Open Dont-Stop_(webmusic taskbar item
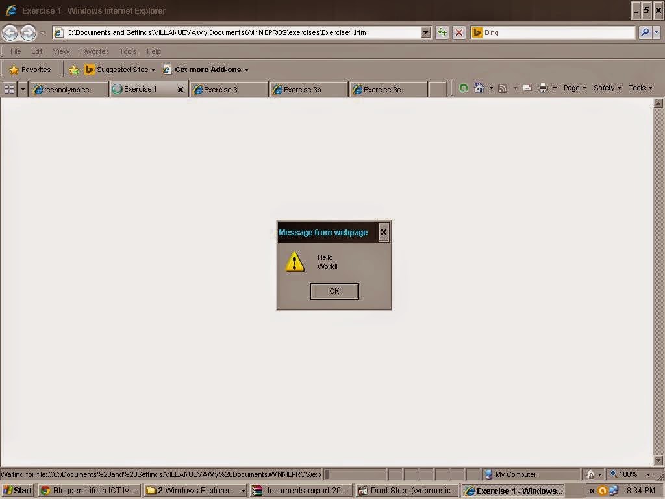 (407, 491)
